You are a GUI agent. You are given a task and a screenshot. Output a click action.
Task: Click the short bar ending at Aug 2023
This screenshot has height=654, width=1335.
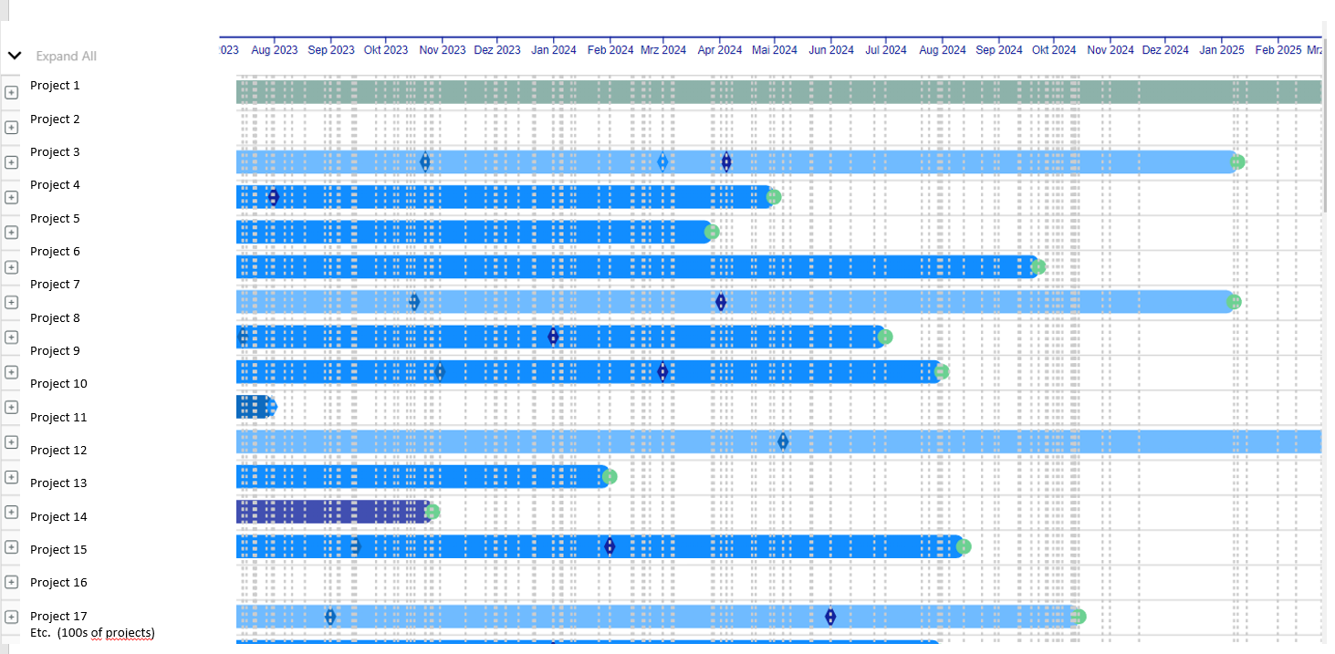(x=254, y=407)
